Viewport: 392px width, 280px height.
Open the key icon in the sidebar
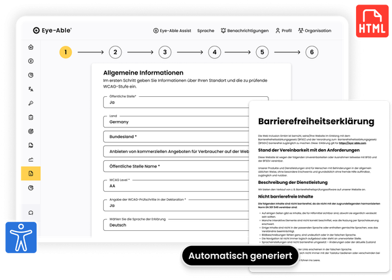point(31,103)
